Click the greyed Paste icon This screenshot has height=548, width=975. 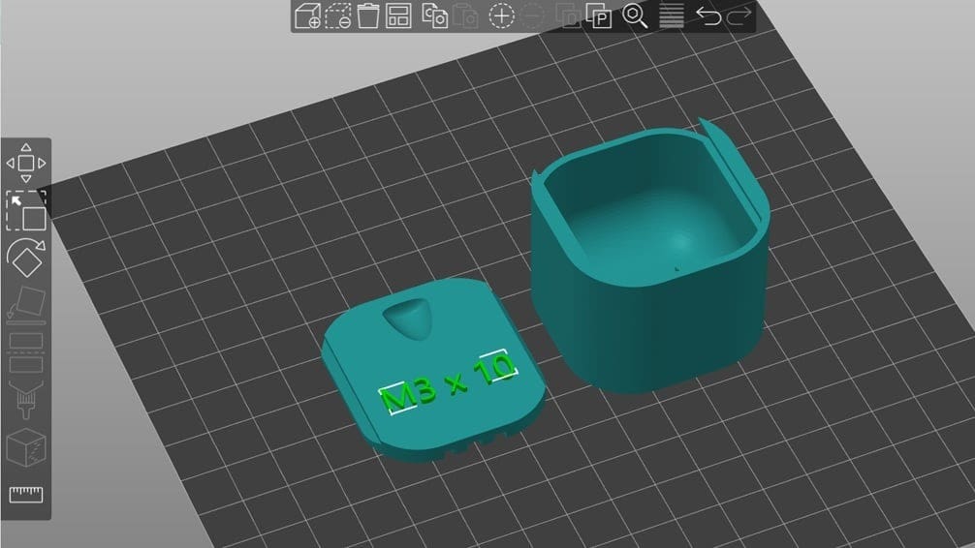tap(465, 15)
